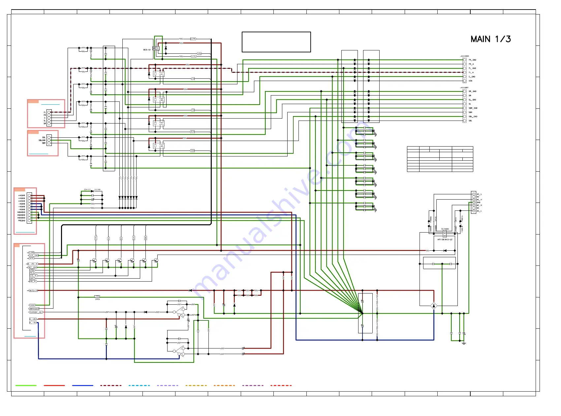Image resolution: width=561 pixels, height=416 pixels.
Task: Click the A_-5V signal tag
Action: pyautogui.click(x=33, y=323)
